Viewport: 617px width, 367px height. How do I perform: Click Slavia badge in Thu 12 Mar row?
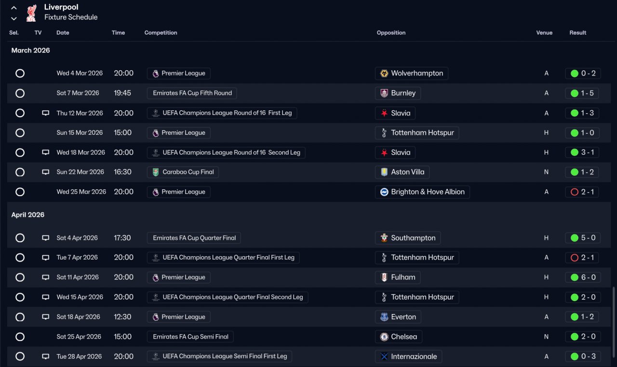click(384, 113)
